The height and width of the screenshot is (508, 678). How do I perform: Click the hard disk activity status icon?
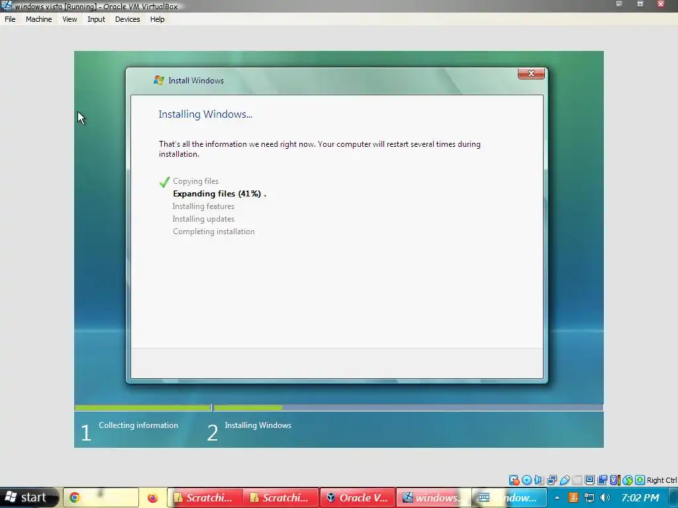tap(514, 480)
